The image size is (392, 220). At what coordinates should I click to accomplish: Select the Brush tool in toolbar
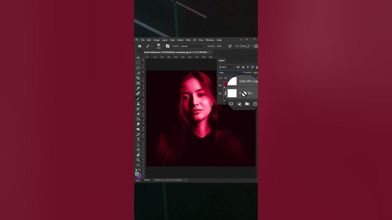pos(138,99)
